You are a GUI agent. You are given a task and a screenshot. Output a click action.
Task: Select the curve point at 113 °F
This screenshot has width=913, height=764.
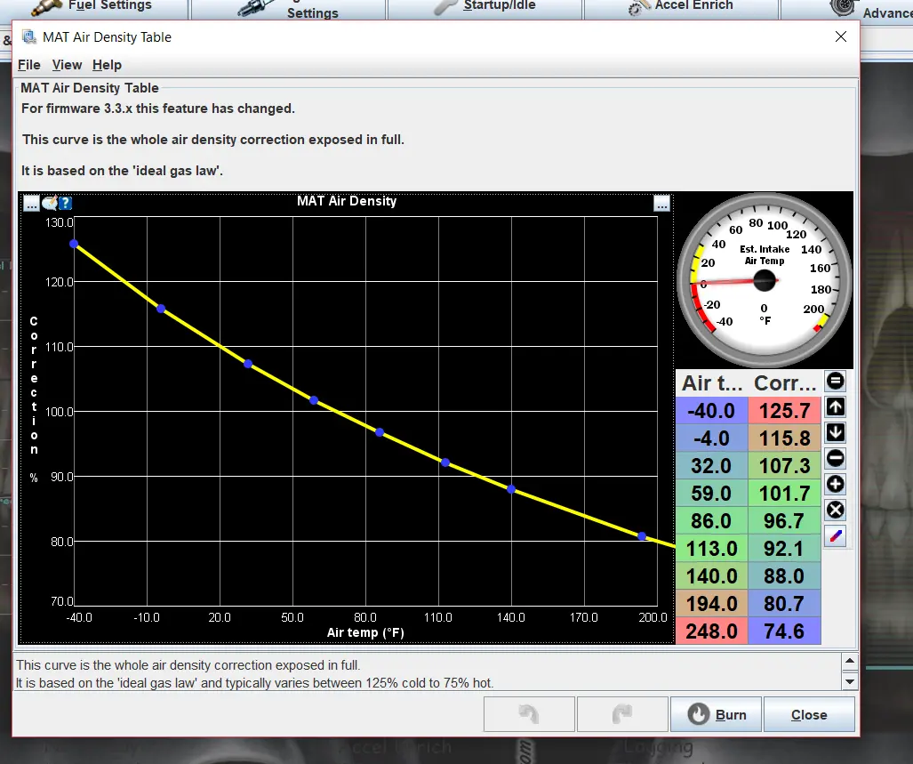[445, 462]
